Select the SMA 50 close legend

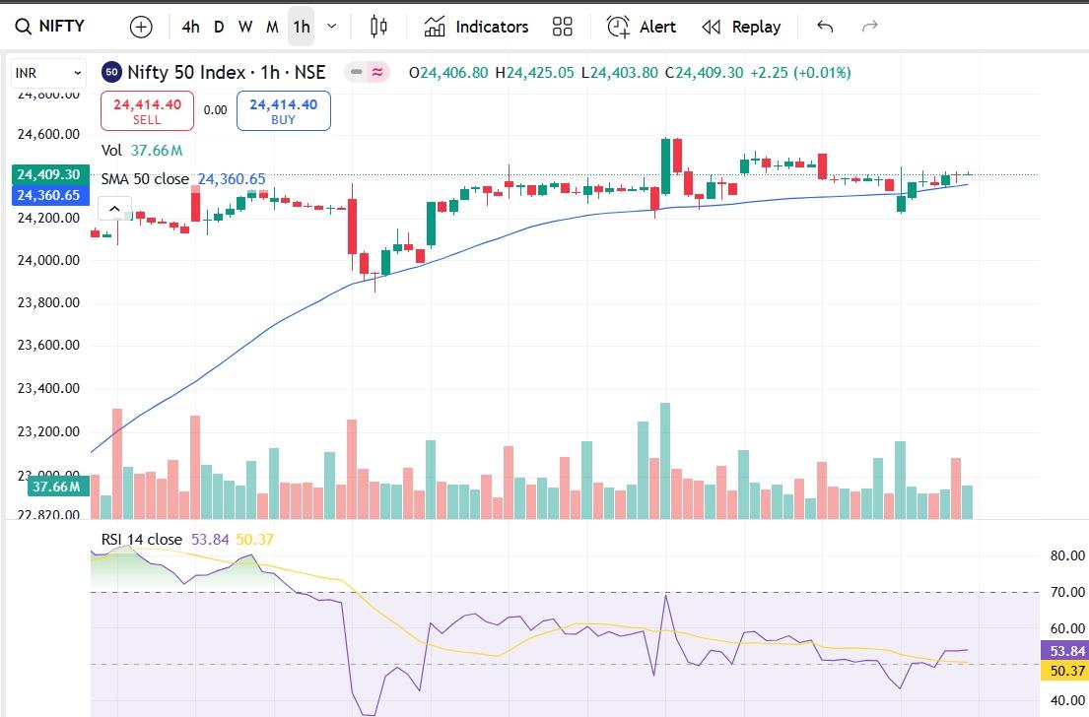coord(183,179)
